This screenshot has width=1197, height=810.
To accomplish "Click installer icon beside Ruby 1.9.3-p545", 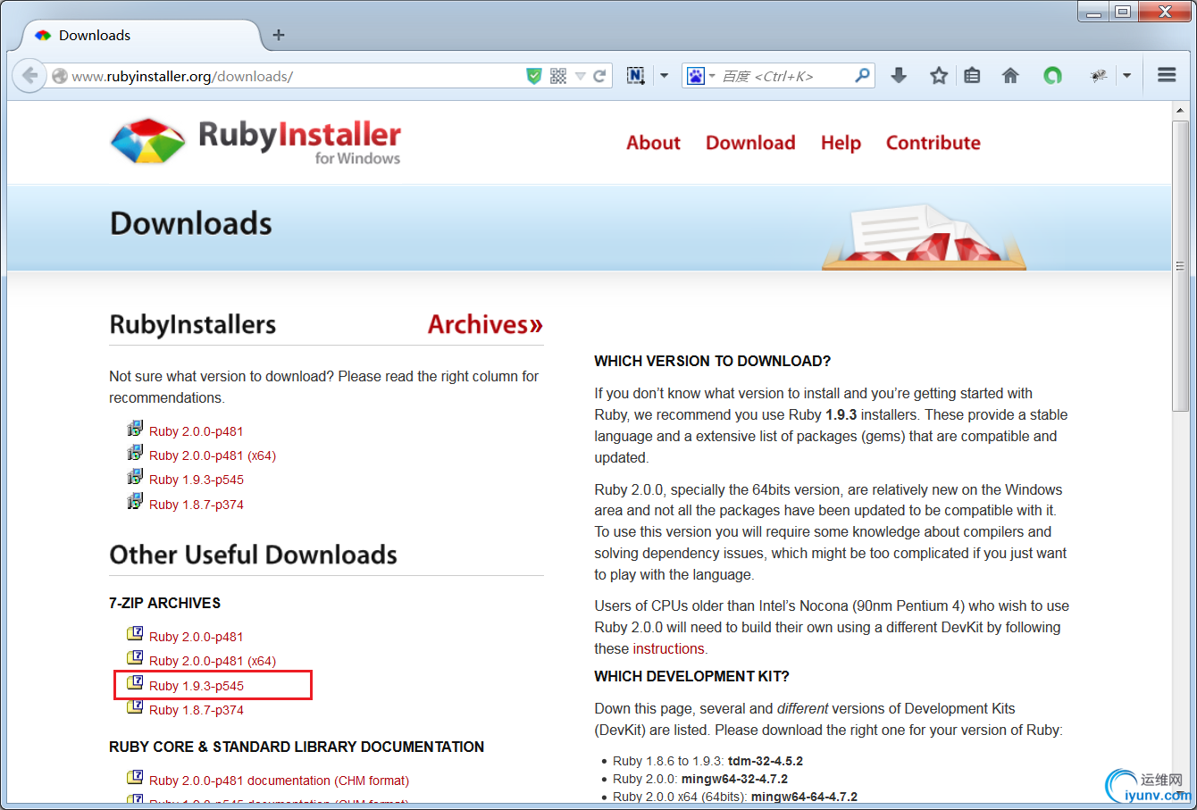I will (x=135, y=477).
